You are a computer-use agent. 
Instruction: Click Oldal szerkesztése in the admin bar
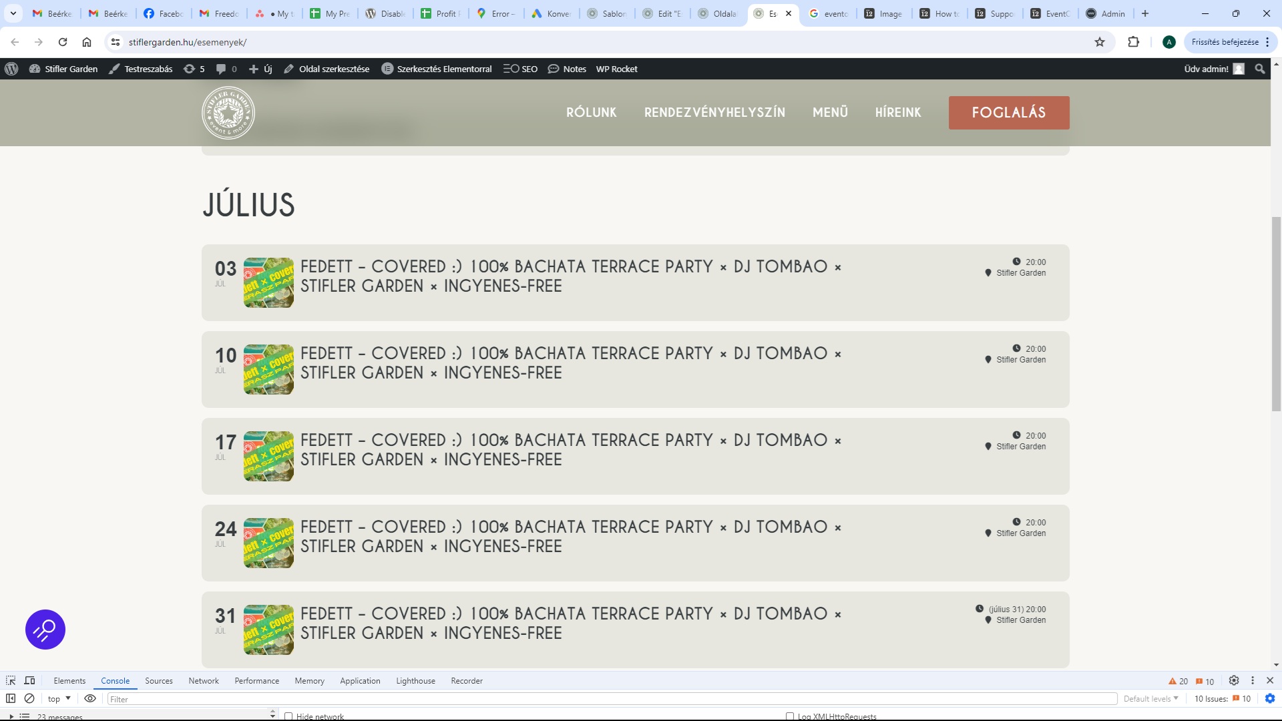327,69
